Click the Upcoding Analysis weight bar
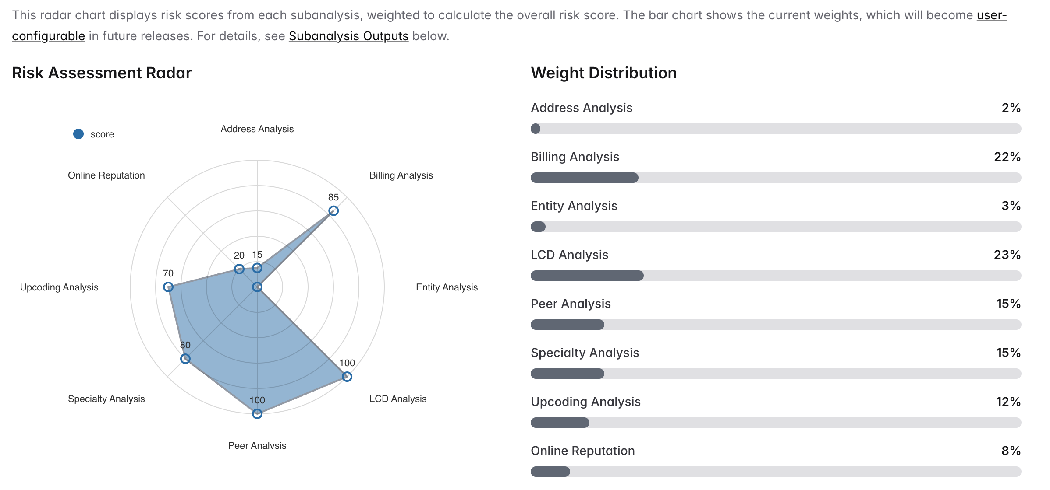 coord(776,423)
